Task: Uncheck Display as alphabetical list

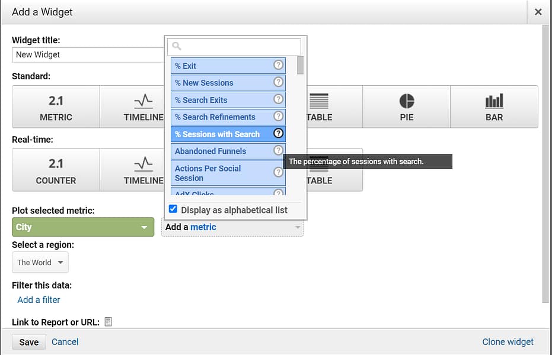Action: [x=173, y=209]
